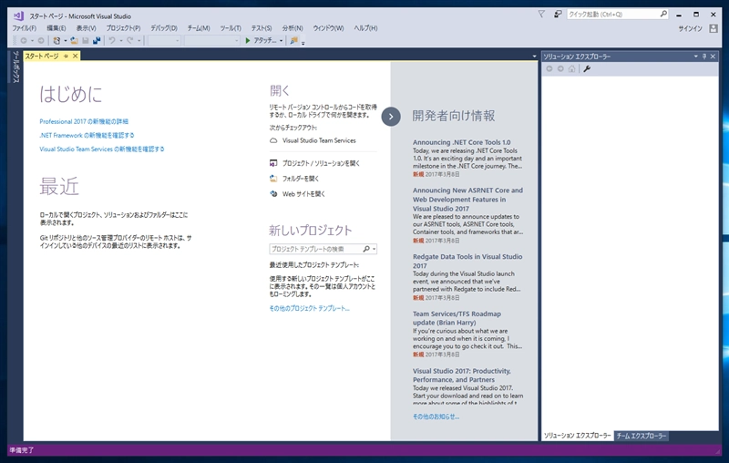Image resolution: width=729 pixels, height=463 pixels.
Task: Open the アタッチ start button dropdown arrow
Action: [x=281, y=41]
